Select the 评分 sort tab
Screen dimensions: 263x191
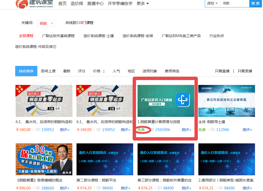pyautogui.click(x=82, y=71)
